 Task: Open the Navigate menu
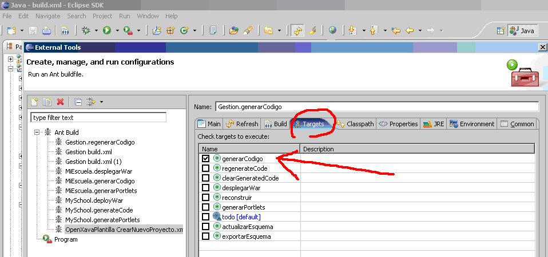pyautogui.click(x=48, y=16)
